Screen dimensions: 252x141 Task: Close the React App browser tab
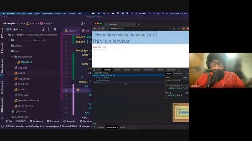[x=133, y=24]
